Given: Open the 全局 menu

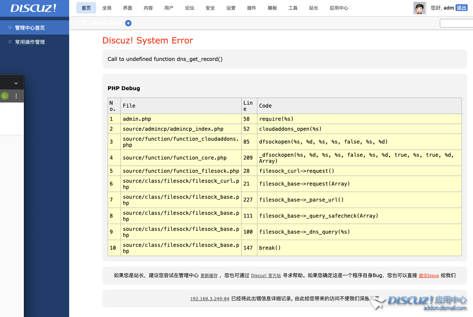Looking at the screenshot, I should click(107, 8).
